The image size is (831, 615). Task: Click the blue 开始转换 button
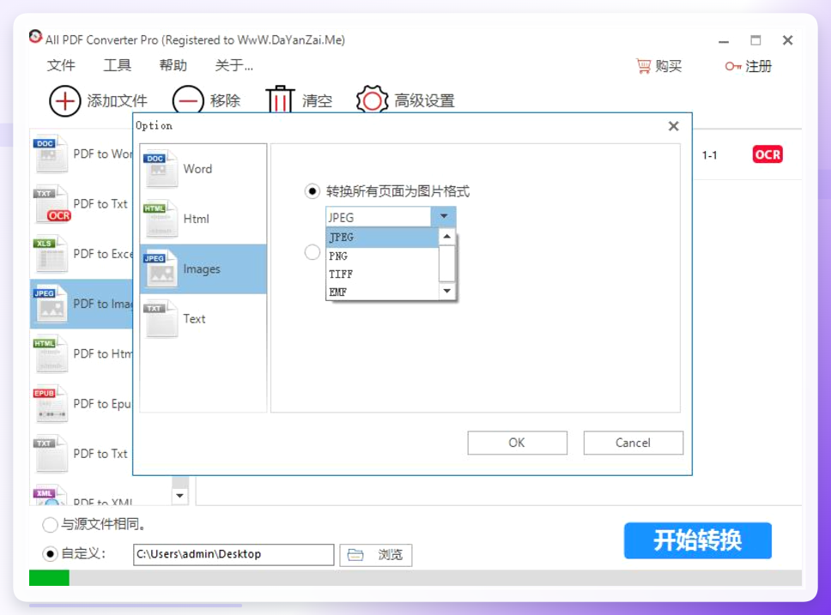pos(697,540)
